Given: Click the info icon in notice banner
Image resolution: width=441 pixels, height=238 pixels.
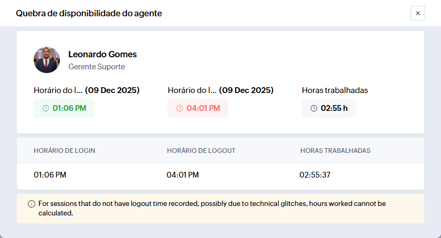Looking at the screenshot, I should (x=31, y=204).
